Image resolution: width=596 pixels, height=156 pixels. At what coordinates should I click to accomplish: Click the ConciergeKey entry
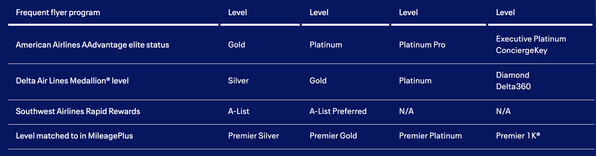point(521,51)
